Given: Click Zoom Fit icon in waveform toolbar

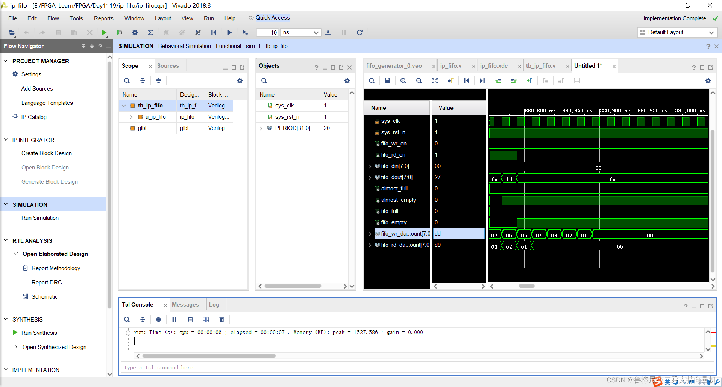Looking at the screenshot, I should [435, 81].
